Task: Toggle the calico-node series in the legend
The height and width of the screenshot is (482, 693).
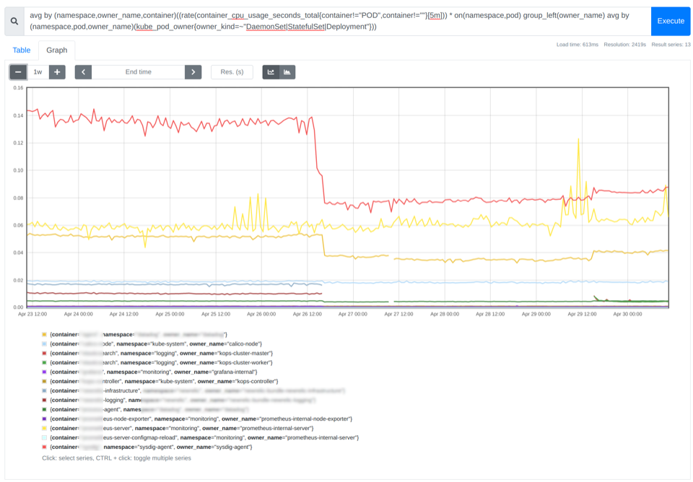Action: point(144,343)
